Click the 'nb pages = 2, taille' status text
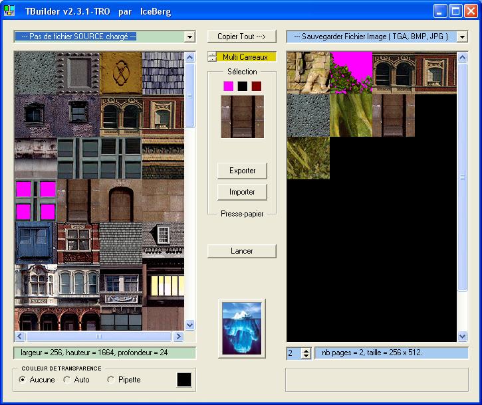The image size is (482, 405). pyautogui.click(x=372, y=353)
